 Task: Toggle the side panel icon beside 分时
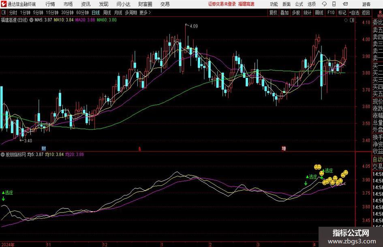pos(4,13)
